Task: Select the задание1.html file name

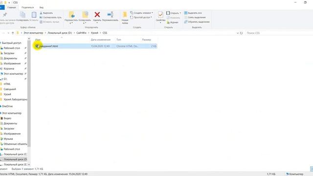Action: pyautogui.click(x=49, y=46)
